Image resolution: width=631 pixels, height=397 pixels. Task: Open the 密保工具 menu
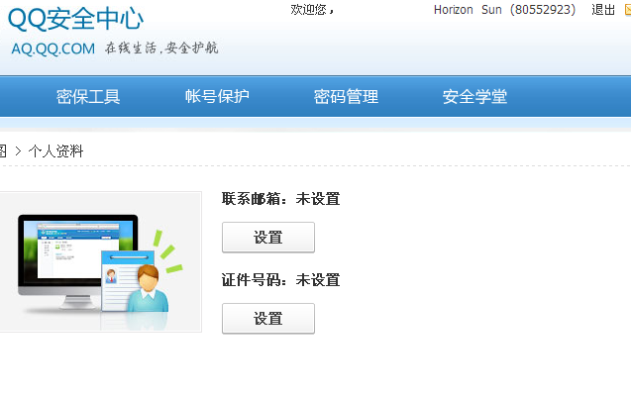88,97
